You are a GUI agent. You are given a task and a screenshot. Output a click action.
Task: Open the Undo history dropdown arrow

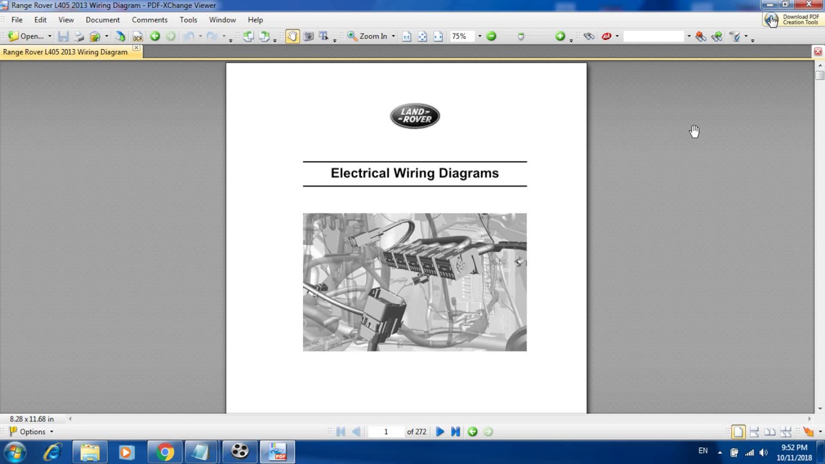pyautogui.click(x=200, y=36)
